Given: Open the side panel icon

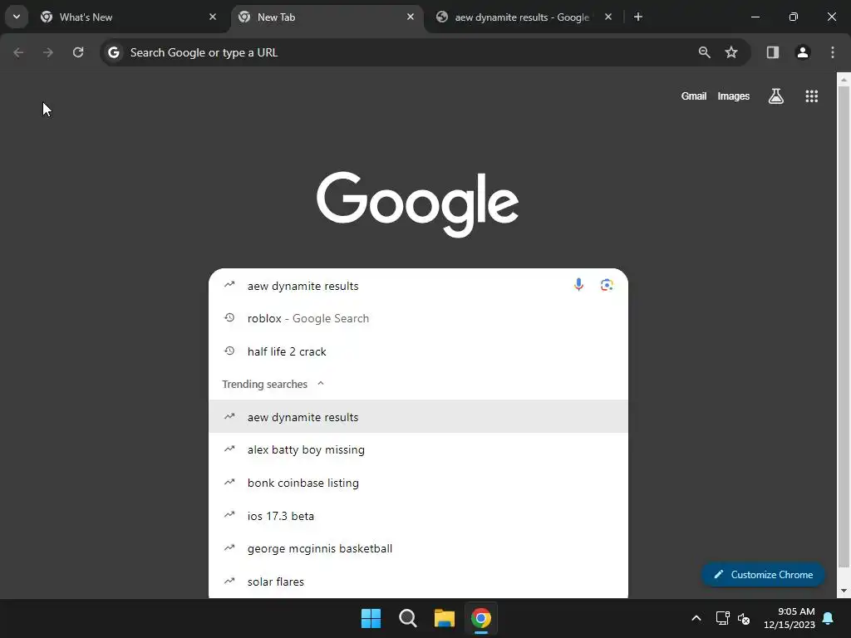Looking at the screenshot, I should tap(773, 52).
